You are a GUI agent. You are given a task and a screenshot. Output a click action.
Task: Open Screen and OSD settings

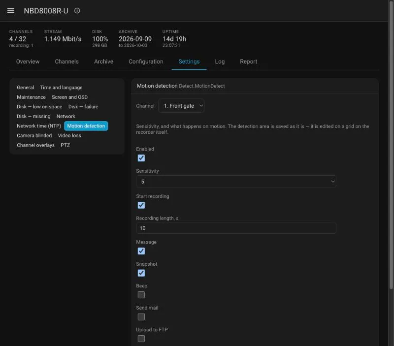click(69, 97)
